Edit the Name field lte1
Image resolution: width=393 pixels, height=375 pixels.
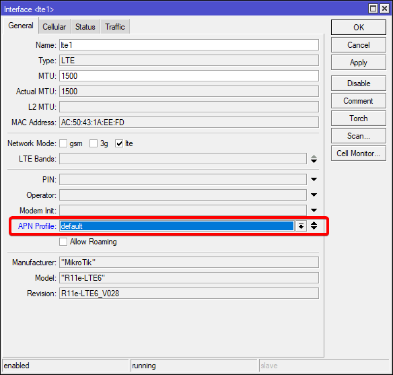pos(189,45)
